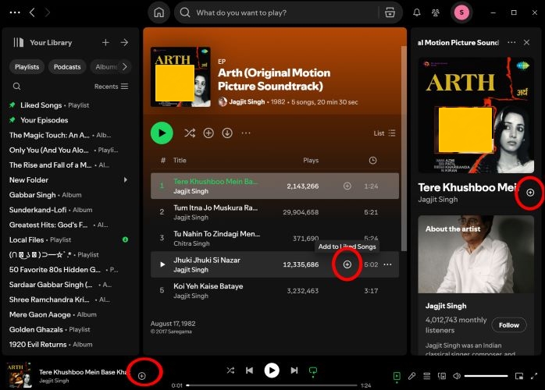Adjust the volume slider
545x390 pixels.
[x=486, y=376]
